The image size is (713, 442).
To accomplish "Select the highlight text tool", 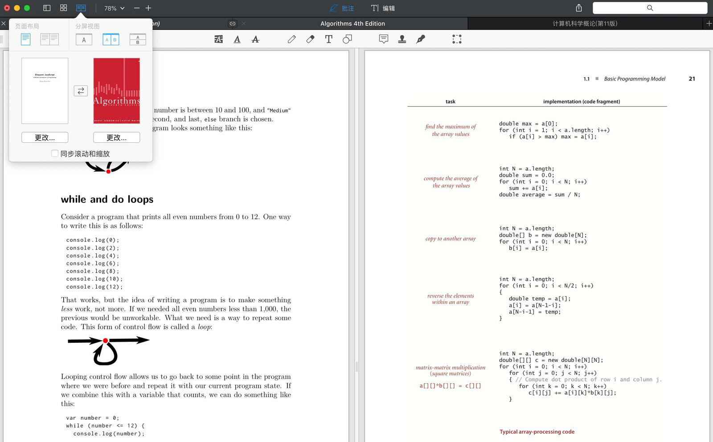I will (218, 40).
